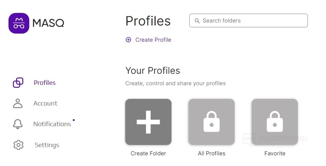Click the Account person icon
Viewport: 326px width, 166px height.
point(18,103)
